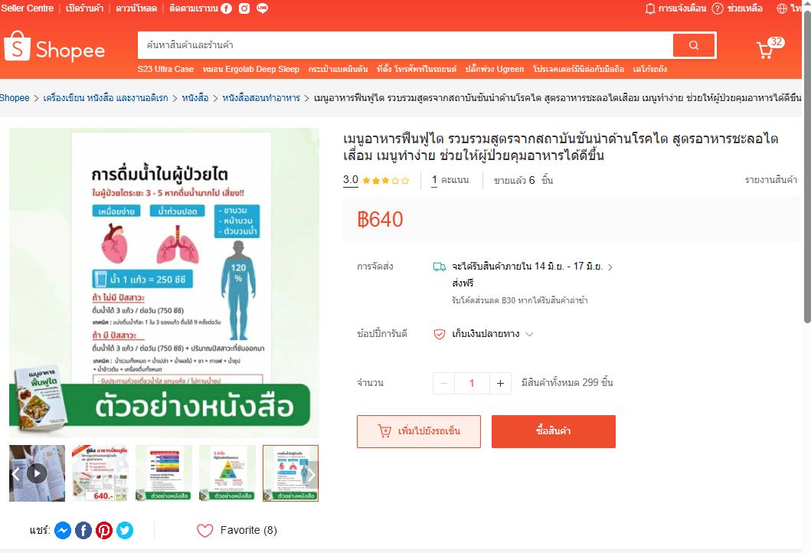
Task: Share product on Pinterest
Action: (x=104, y=530)
